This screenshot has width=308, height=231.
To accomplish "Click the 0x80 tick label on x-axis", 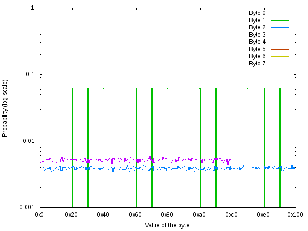I will pos(167,214).
